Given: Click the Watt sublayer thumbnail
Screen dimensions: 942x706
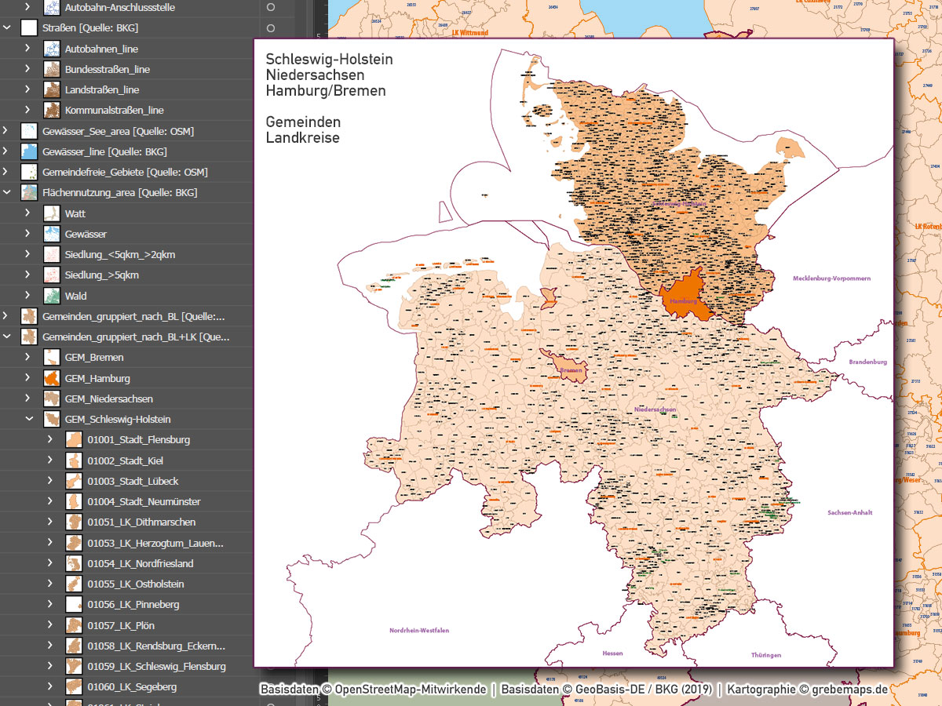Looking at the screenshot, I should (51, 213).
